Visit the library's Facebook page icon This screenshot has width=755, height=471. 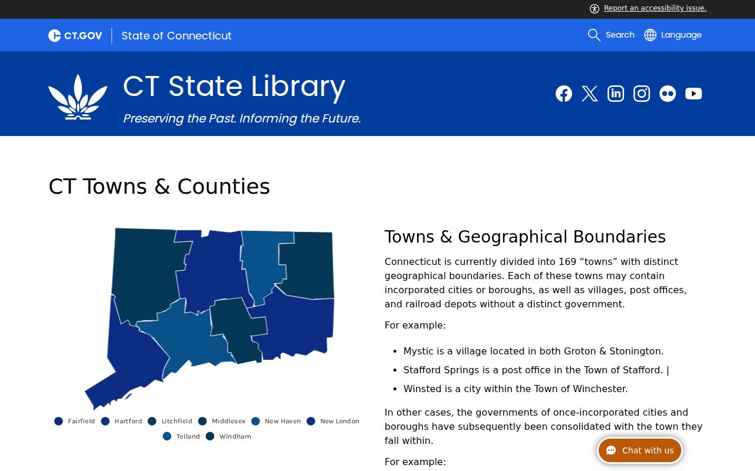[x=564, y=94]
